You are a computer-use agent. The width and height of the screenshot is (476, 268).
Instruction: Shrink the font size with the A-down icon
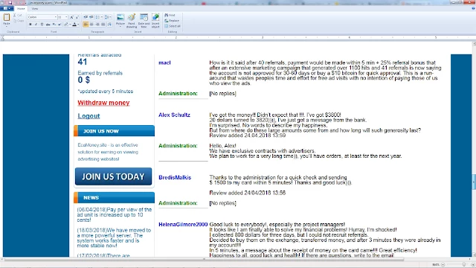pyautogui.click(x=77, y=17)
